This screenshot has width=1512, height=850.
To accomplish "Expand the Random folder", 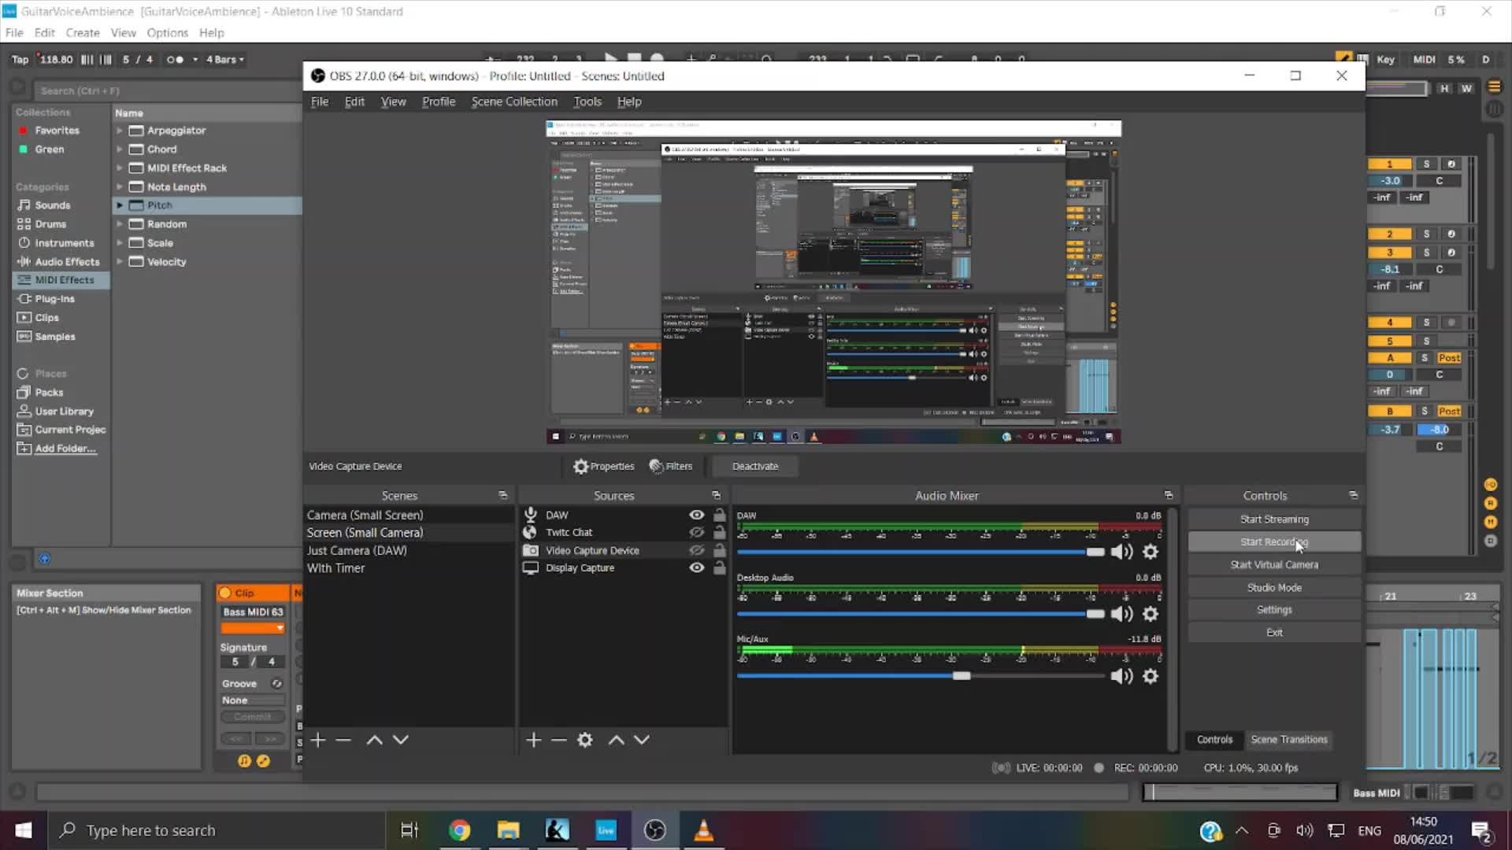I will (x=120, y=224).
